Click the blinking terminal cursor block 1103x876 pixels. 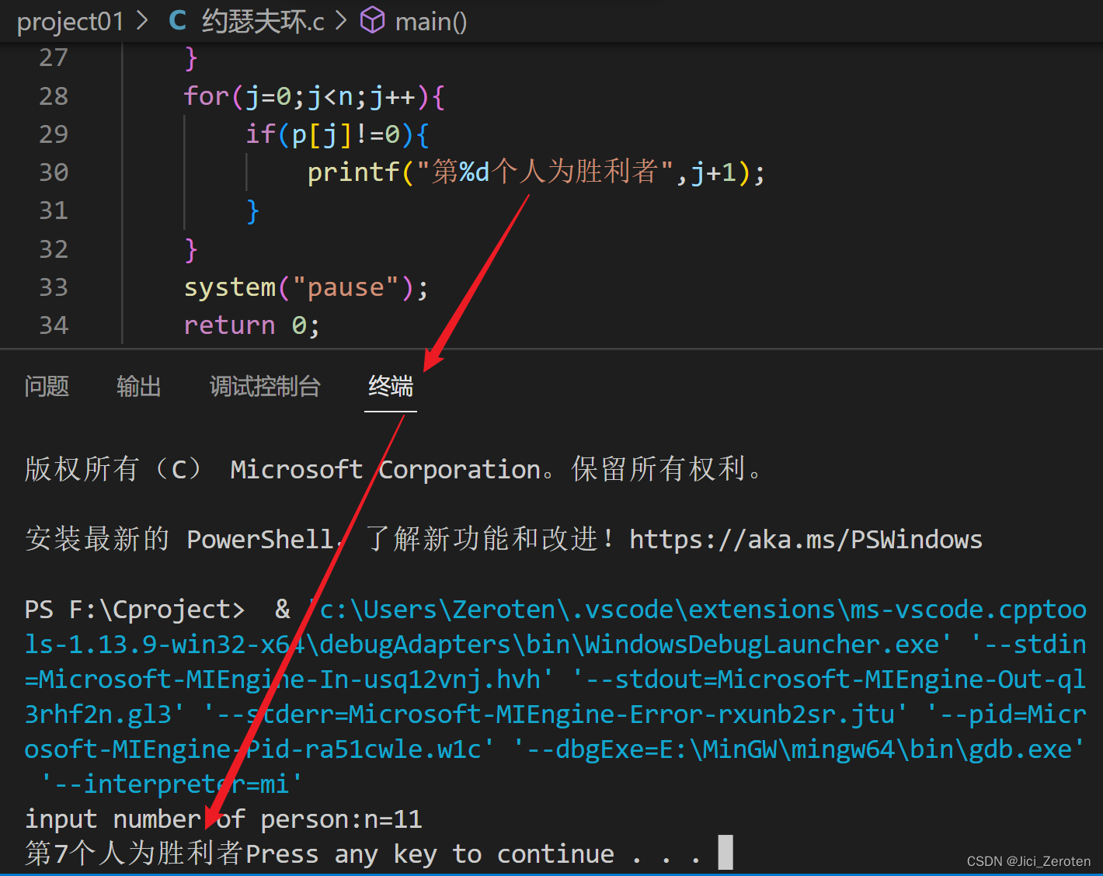pyautogui.click(x=725, y=852)
